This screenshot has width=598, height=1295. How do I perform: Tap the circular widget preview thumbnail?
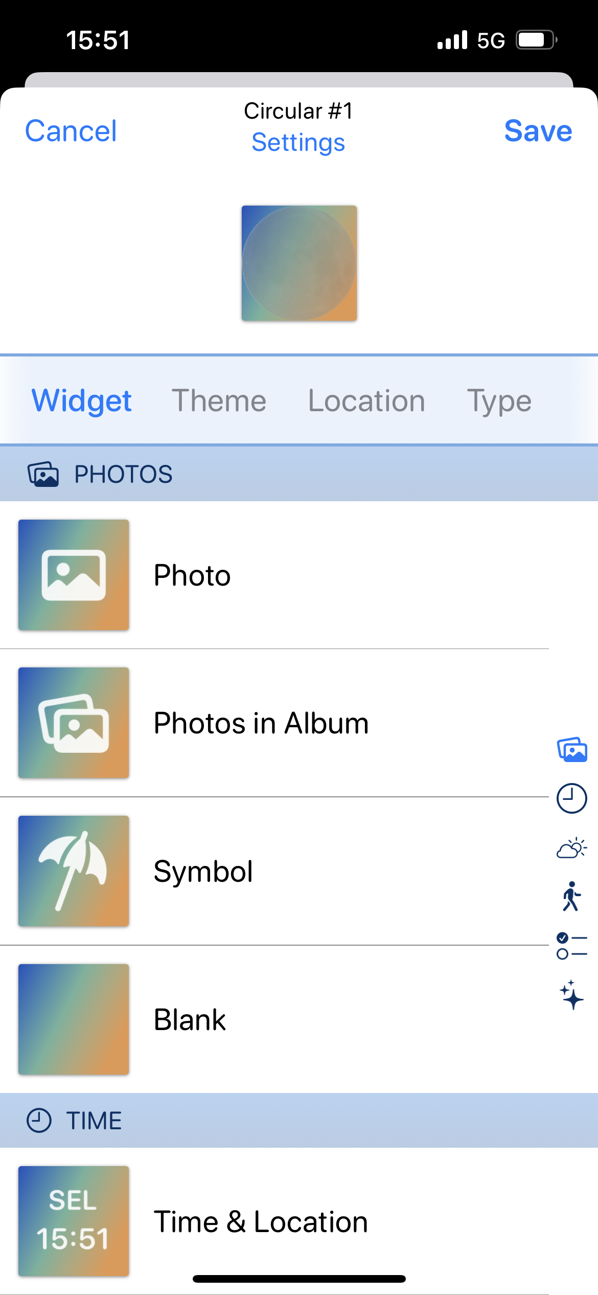pos(299,263)
